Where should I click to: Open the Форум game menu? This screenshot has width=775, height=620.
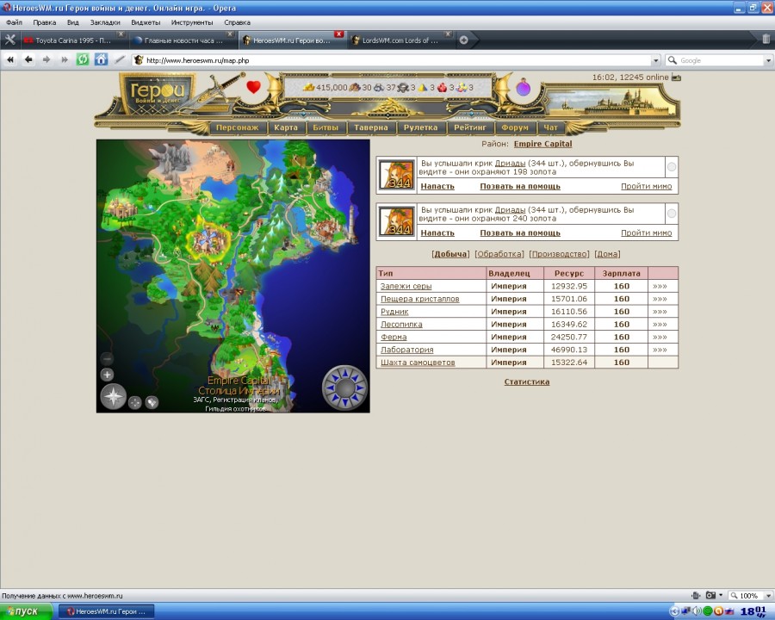click(x=515, y=127)
